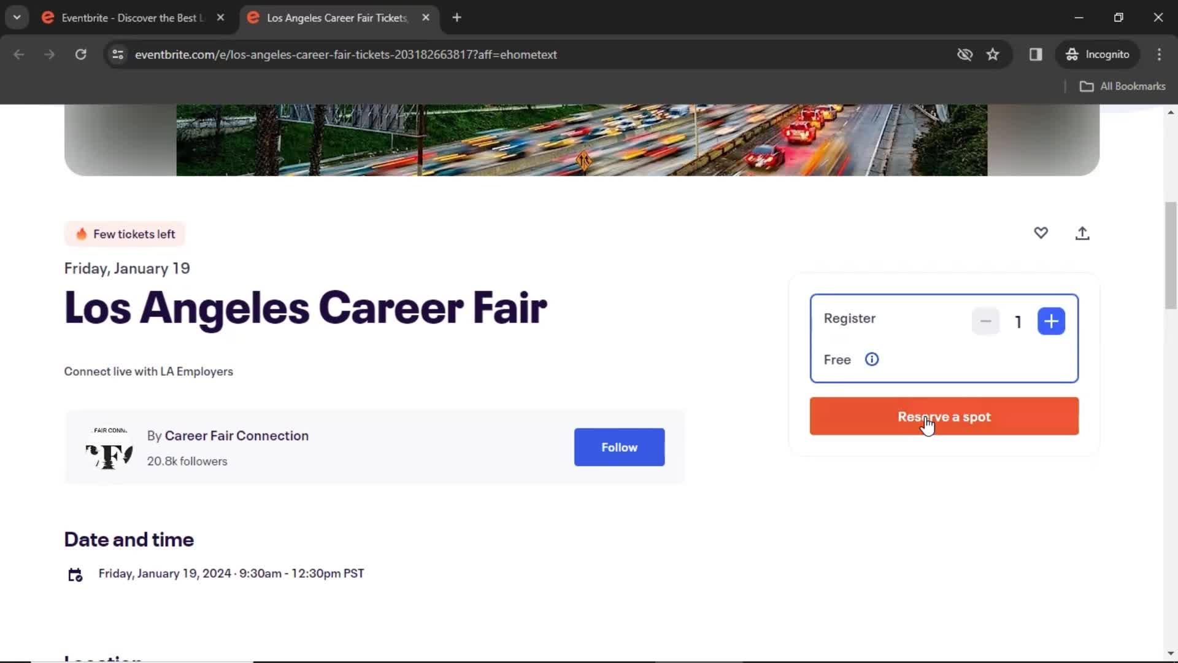Click the browser back navigation arrow

[20, 54]
